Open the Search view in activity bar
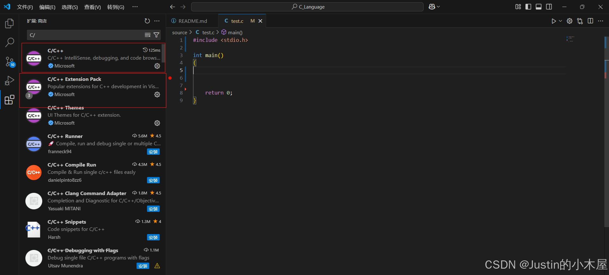Viewport: 609px width, 275px height. (10, 42)
